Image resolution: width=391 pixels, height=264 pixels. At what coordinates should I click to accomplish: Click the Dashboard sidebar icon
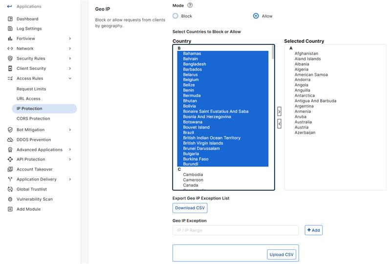coord(10,19)
